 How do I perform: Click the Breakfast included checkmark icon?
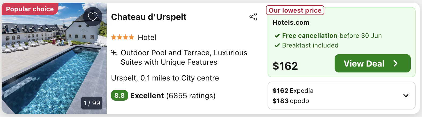click(x=277, y=45)
